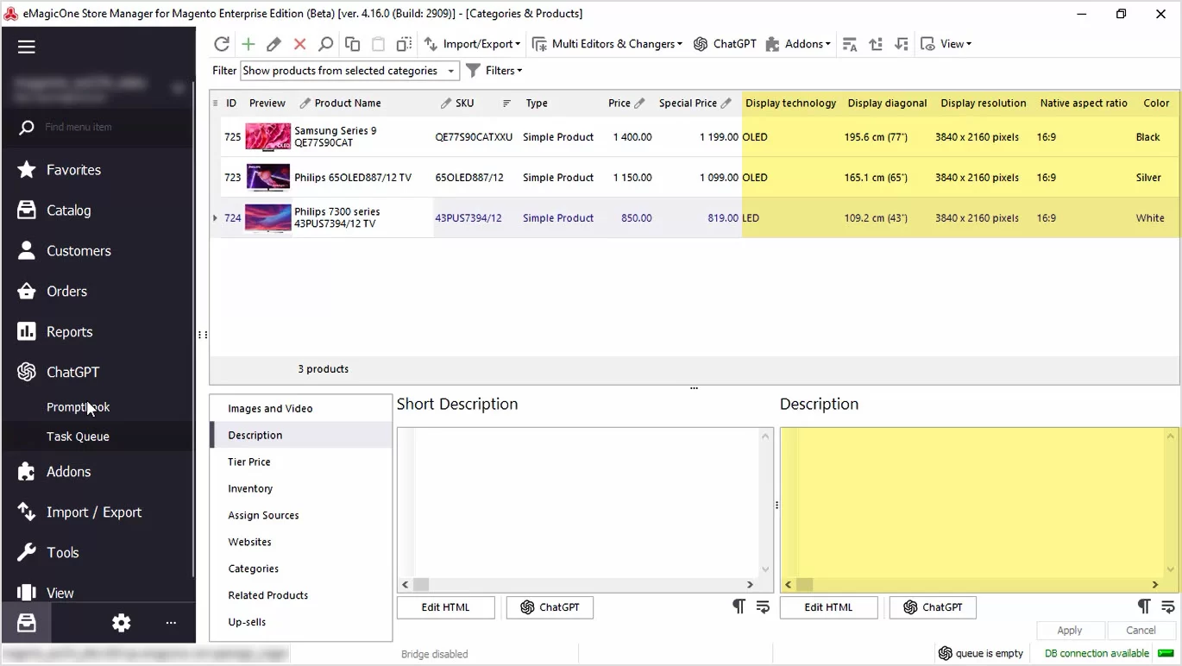Click Edit HTML under Description
Image resolution: width=1182 pixels, height=666 pixels.
(x=828, y=607)
